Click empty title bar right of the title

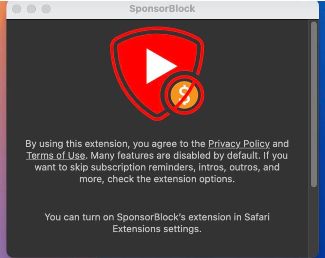coord(256,9)
